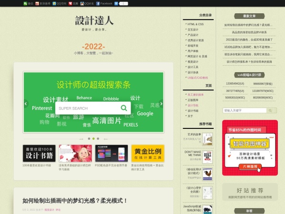Open article title 如何绘制出插画中的梦幻光感
Screen dimensions: 285x214
(x=75, y=201)
